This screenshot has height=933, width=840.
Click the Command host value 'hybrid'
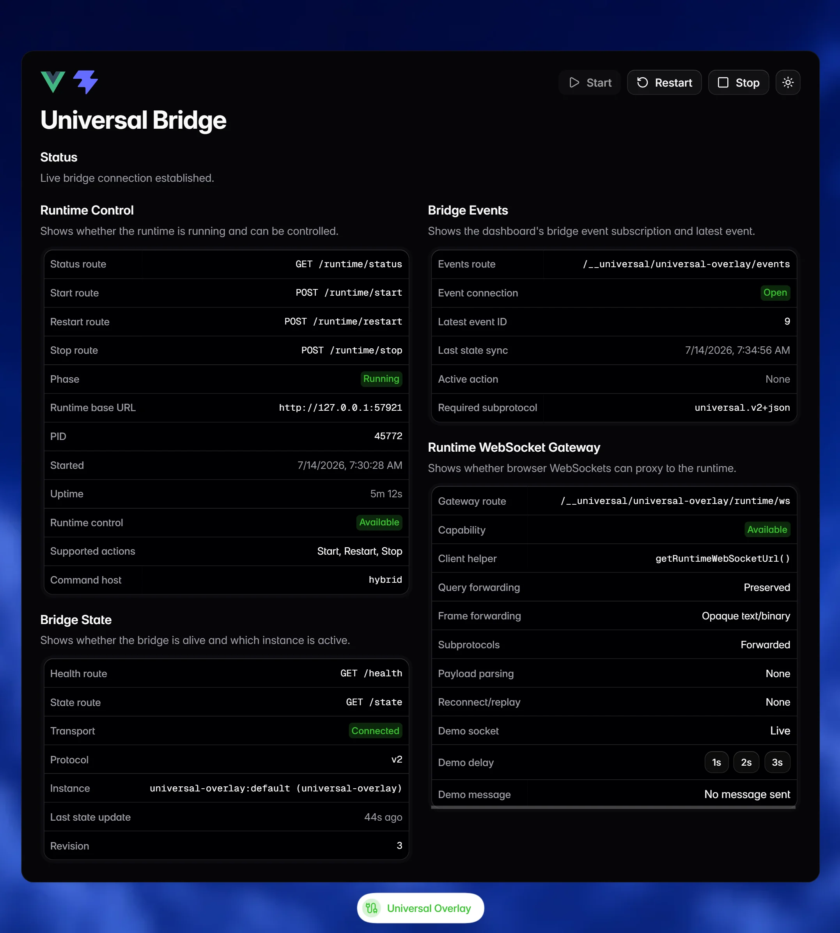point(385,580)
